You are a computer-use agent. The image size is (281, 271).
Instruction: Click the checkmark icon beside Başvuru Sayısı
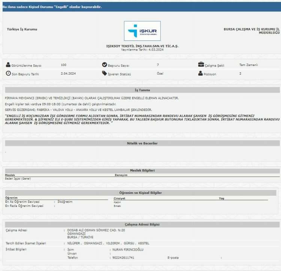105,65
